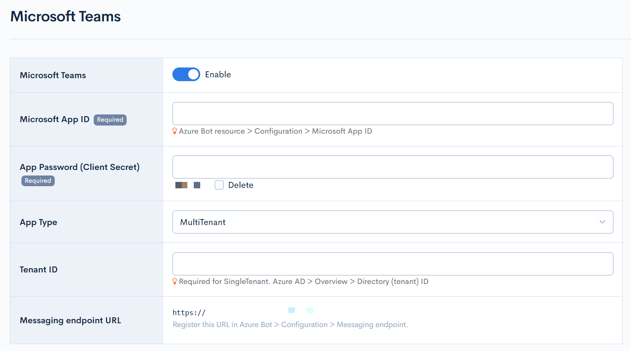The width and height of the screenshot is (631, 351).
Task: Click the 'Azure Bot resource > Configuration' hint text
Action: [x=276, y=131]
